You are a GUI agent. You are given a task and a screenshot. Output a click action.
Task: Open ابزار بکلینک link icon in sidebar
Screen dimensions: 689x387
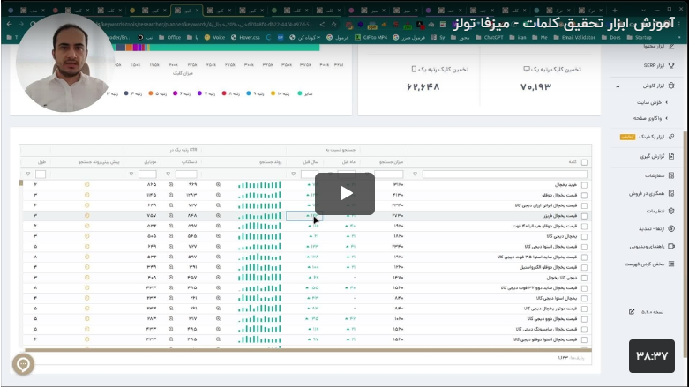[x=671, y=137]
